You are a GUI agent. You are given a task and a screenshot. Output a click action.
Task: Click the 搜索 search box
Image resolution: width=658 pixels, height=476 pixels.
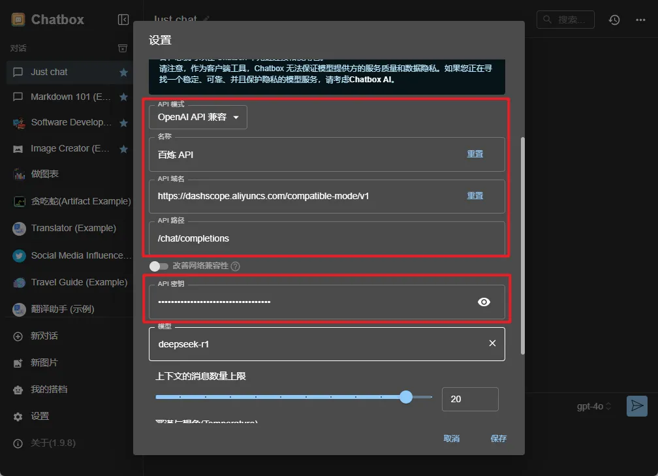coord(565,20)
